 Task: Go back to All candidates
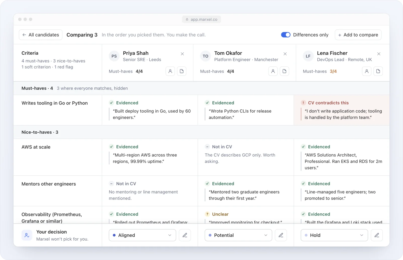coord(41,35)
